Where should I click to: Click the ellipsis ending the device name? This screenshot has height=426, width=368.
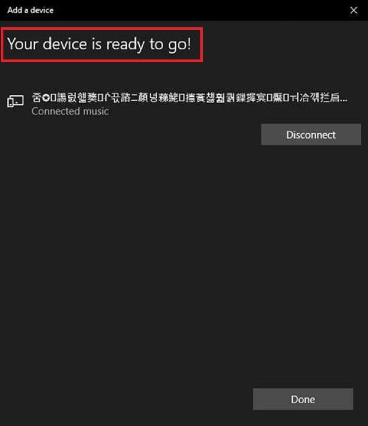click(344, 100)
